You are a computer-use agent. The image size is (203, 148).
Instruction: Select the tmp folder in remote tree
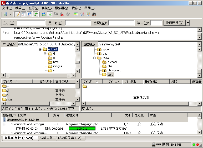point(105,54)
